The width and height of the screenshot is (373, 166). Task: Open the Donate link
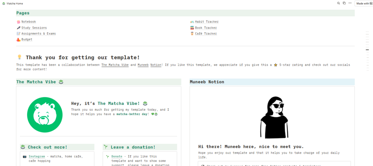(x=117, y=156)
